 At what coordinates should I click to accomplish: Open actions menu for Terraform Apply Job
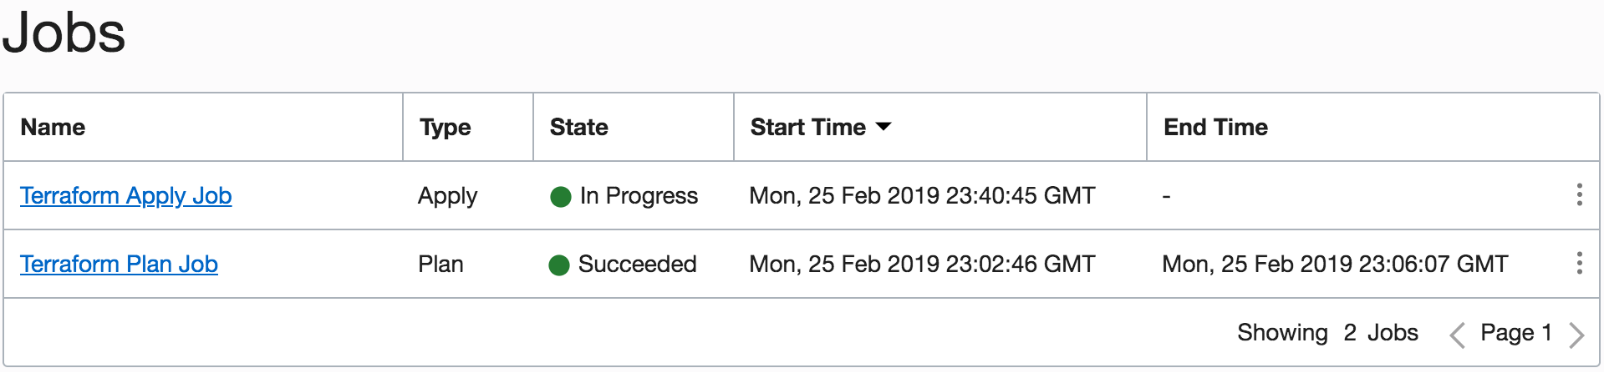pyautogui.click(x=1578, y=195)
